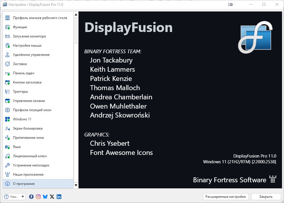284x203 pixels.
Task: Select Заставка in the sidebar
Action: tap(38, 64)
